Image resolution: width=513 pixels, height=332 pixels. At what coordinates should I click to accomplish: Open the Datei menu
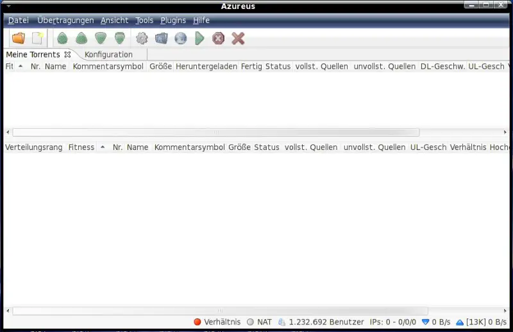click(x=19, y=21)
